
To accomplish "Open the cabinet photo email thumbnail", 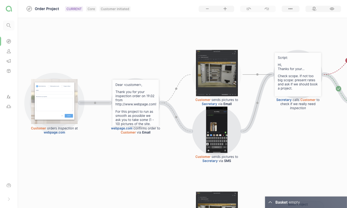I will [217, 73].
